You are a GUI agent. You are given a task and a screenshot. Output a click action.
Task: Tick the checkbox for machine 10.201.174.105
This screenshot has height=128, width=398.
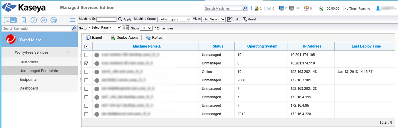click(x=86, y=55)
